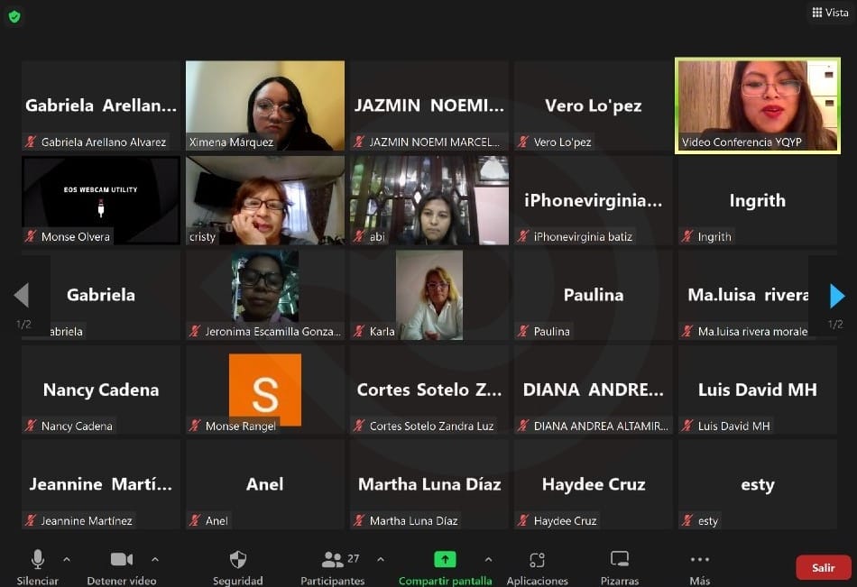Go to previous page of participants

click(22, 296)
